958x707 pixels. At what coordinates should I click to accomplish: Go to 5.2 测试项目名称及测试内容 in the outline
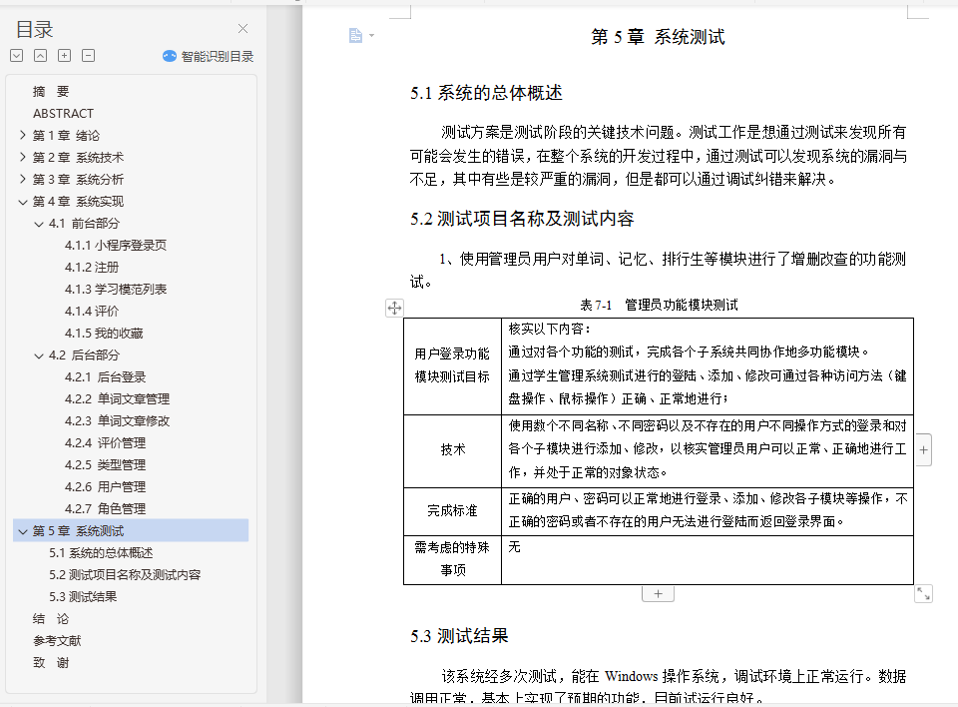click(125, 575)
